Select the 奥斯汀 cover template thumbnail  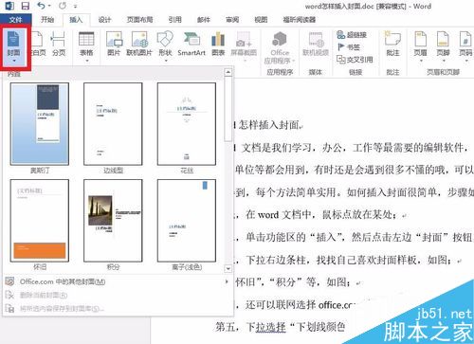coord(40,124)
